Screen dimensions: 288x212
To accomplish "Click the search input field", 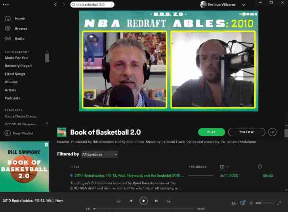I will click(92, 5).
